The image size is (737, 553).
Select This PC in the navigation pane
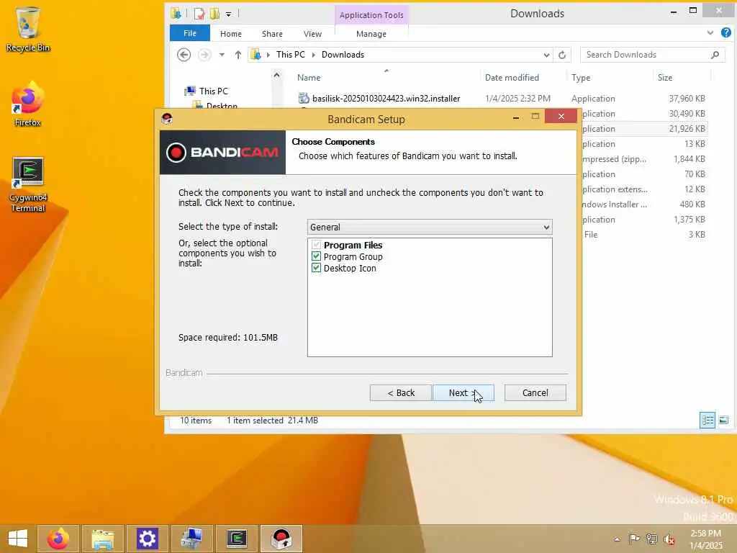tap(213, 91)
